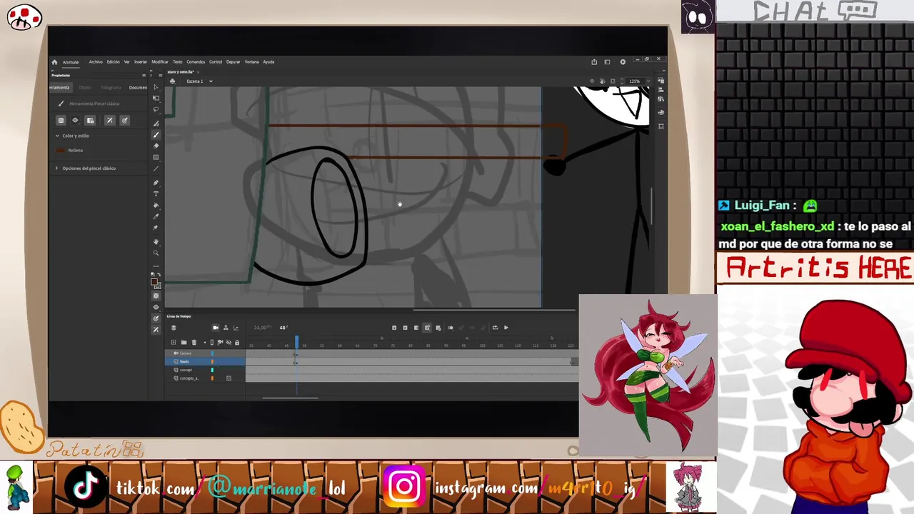
Task: Select the concept layer
Action: 206,370
